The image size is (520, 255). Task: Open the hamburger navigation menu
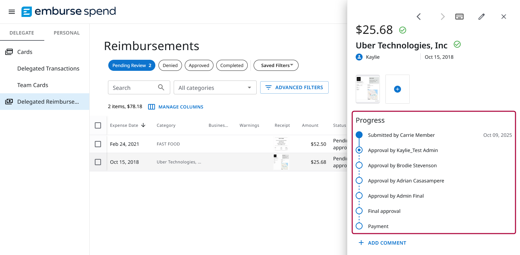(x=11, y=11)
